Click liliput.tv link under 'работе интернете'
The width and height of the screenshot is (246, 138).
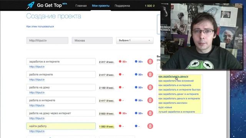point(37,80)
